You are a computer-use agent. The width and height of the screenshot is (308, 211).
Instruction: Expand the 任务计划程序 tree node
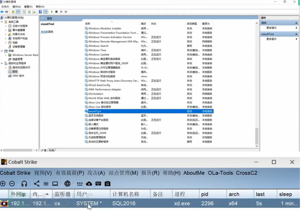point(6,26)
